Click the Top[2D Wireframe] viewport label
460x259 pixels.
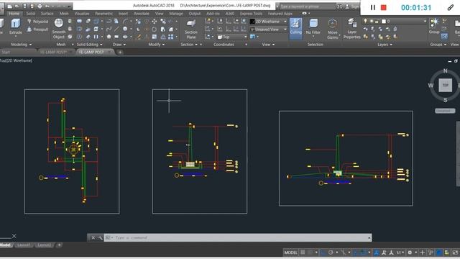click(16, 60)
